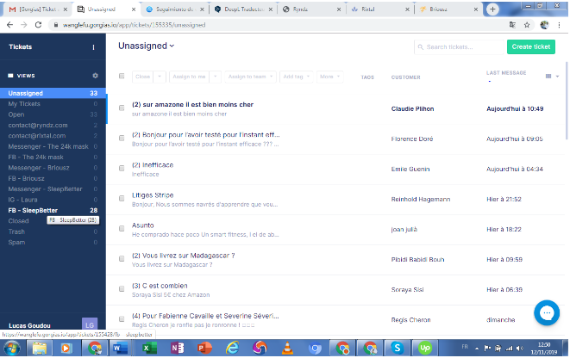
Task: Open the FB - SleepBetter view
Action: [41, 210]
